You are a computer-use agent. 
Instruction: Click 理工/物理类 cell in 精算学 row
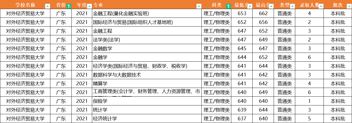pos(216,84)
